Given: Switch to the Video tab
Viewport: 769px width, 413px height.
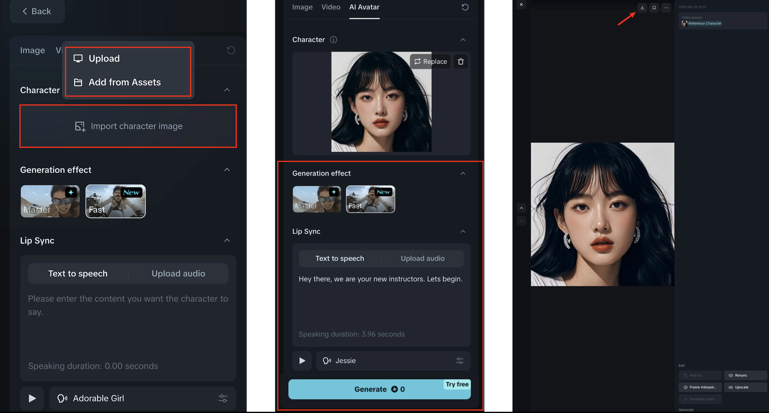Looking at the screenshot, I should 331,7.
